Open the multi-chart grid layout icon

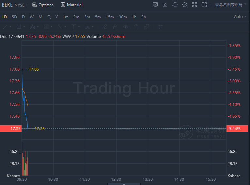click(204, 5)
